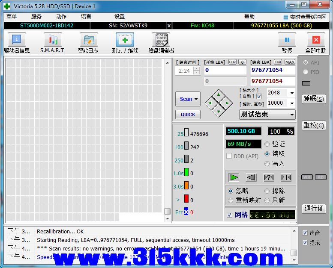This screenshot has width=333, height=268.
Task: Click the 驱动器信息 drive info icon
Action: coord(17,40)
